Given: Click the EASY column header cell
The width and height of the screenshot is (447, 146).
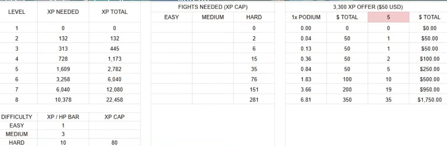Looking at the screenshot, I should click(172, 17).
